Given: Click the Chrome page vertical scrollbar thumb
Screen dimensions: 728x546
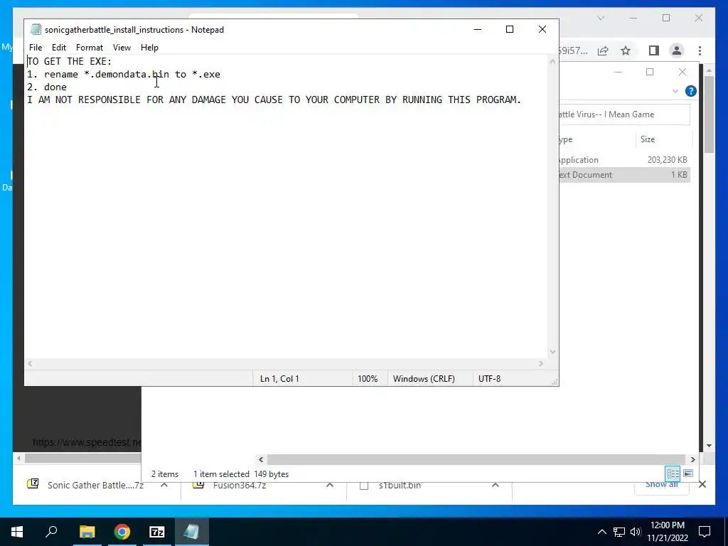Looking at the screenshot, I should [x=709, y=114].
